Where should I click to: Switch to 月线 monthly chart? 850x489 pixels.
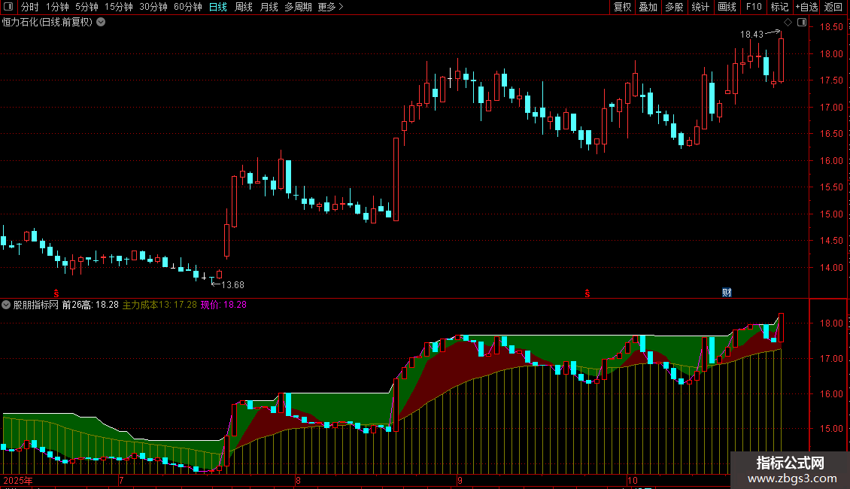(x=269, y=7)
